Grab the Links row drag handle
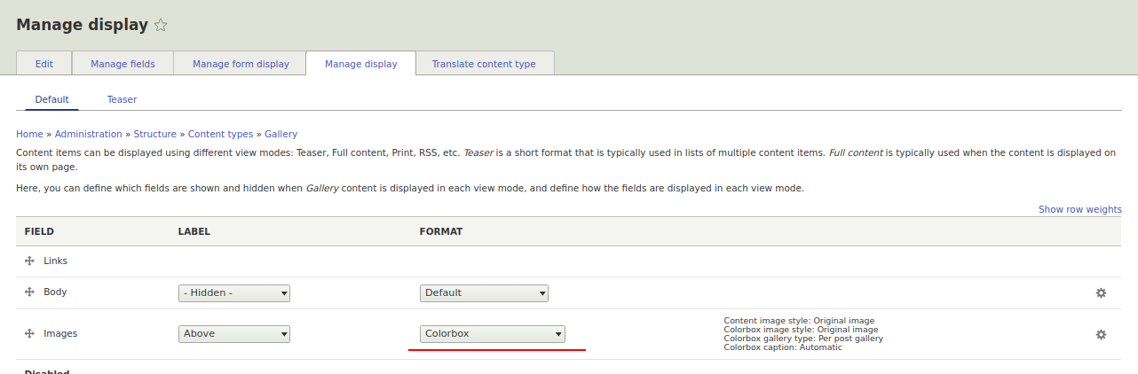This screenshot has height=374, width=1138. point(29,261)
